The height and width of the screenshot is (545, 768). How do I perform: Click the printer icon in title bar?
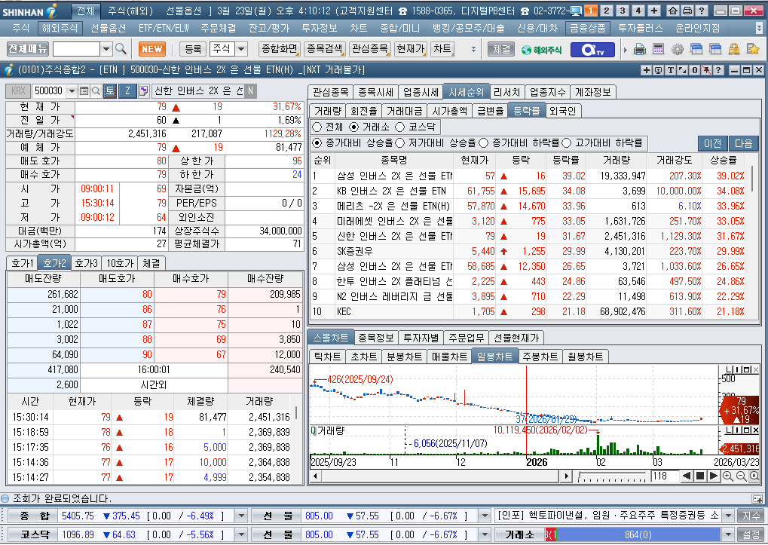[x=687, y=11]
